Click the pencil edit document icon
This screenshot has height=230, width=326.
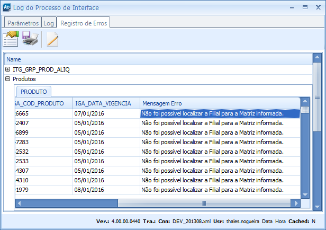tap(52, 39)
